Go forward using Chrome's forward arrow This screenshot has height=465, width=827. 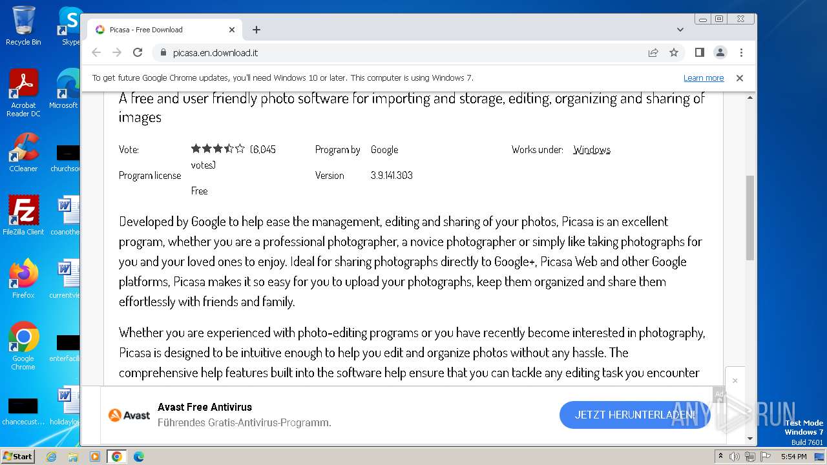(117, 52)
